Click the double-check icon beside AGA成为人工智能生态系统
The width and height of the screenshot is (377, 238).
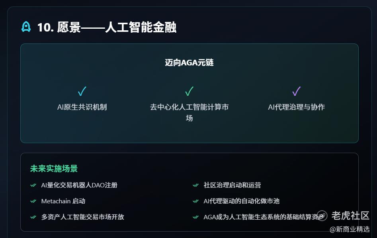(x=195, y=217)
